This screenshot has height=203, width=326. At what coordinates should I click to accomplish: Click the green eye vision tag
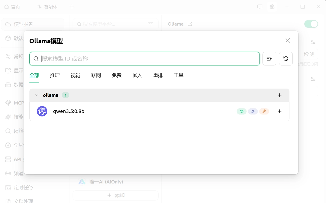pos(242,111)
